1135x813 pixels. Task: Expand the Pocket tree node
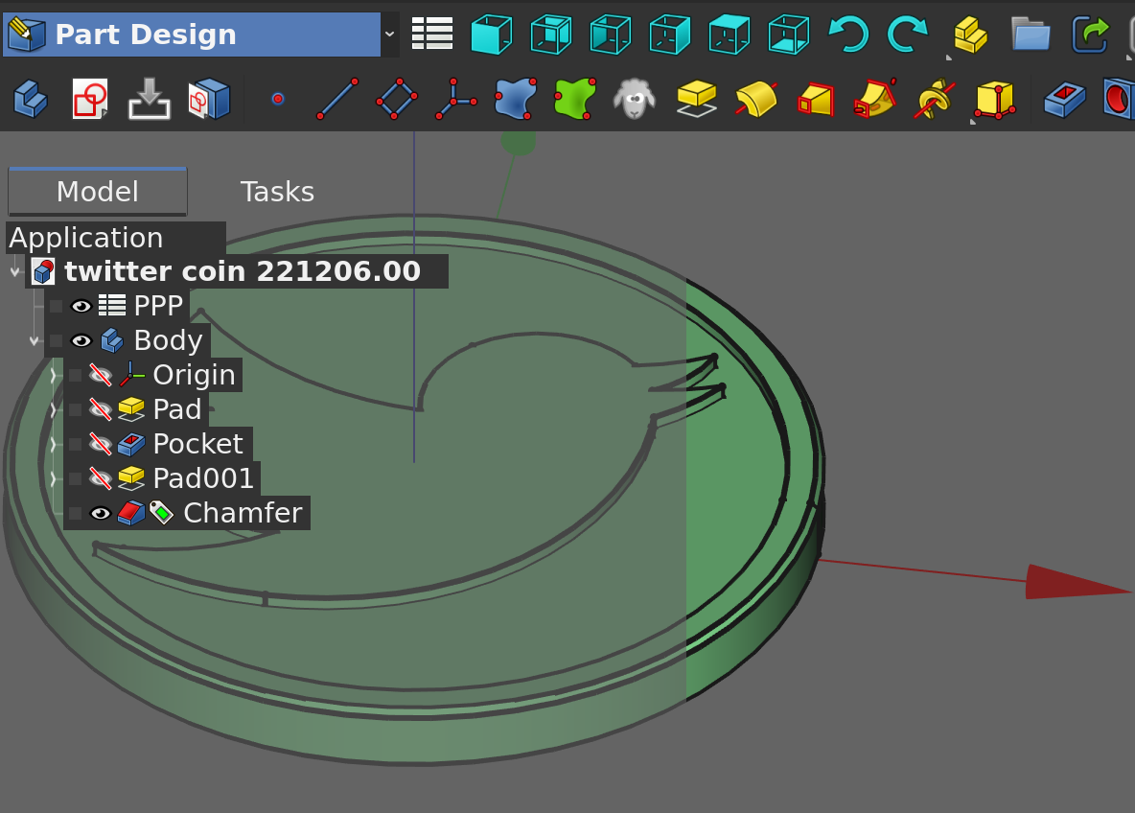53,444
